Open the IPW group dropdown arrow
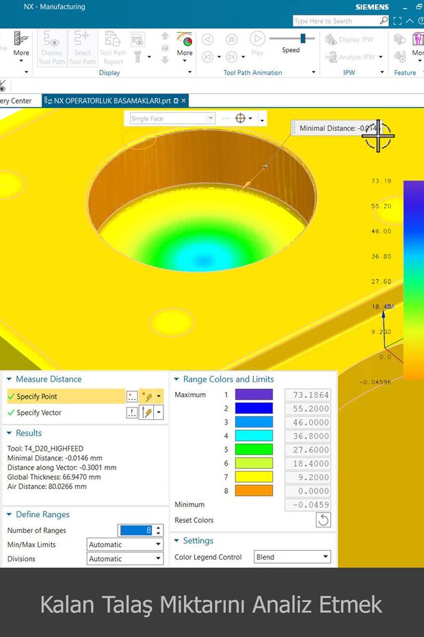424x637 pixels. (382, 73)
